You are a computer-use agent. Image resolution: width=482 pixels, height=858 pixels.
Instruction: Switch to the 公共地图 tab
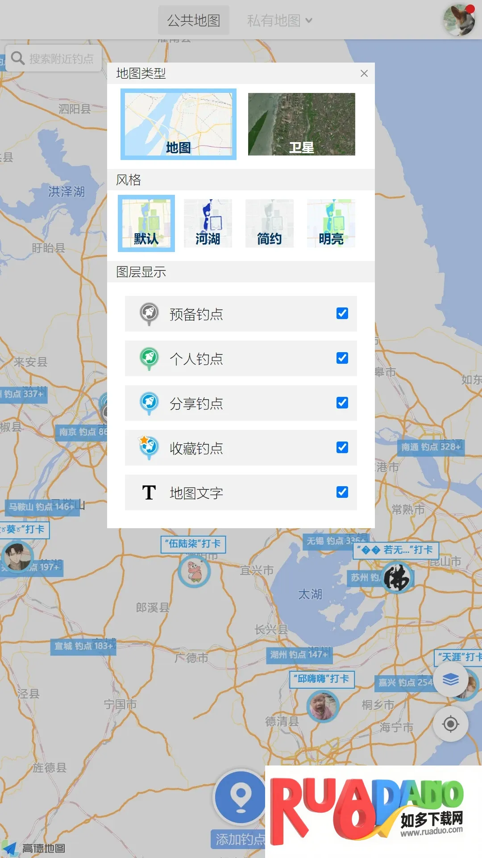click(x=194, y=21)
